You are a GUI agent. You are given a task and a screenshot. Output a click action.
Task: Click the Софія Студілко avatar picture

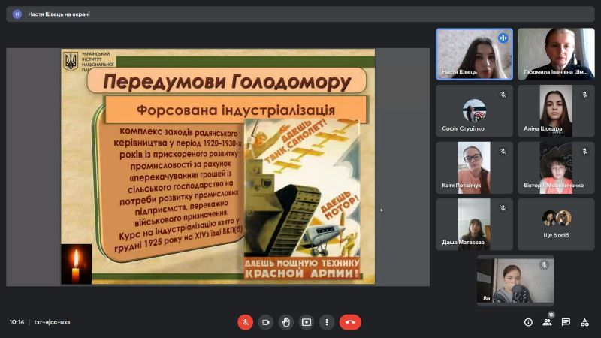(x=474, y=110)
